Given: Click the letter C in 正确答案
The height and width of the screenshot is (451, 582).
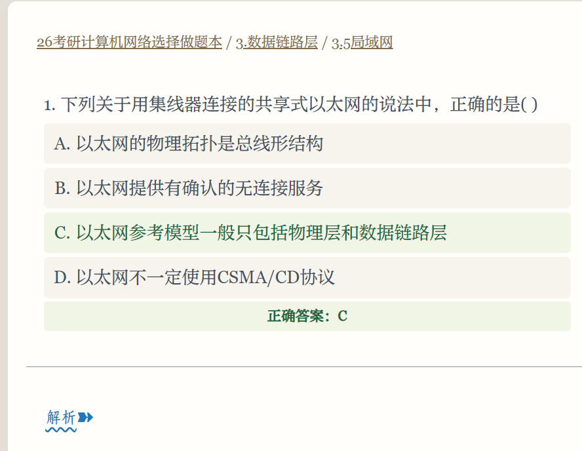Looking at the screenshot, I should coord(342,316).
